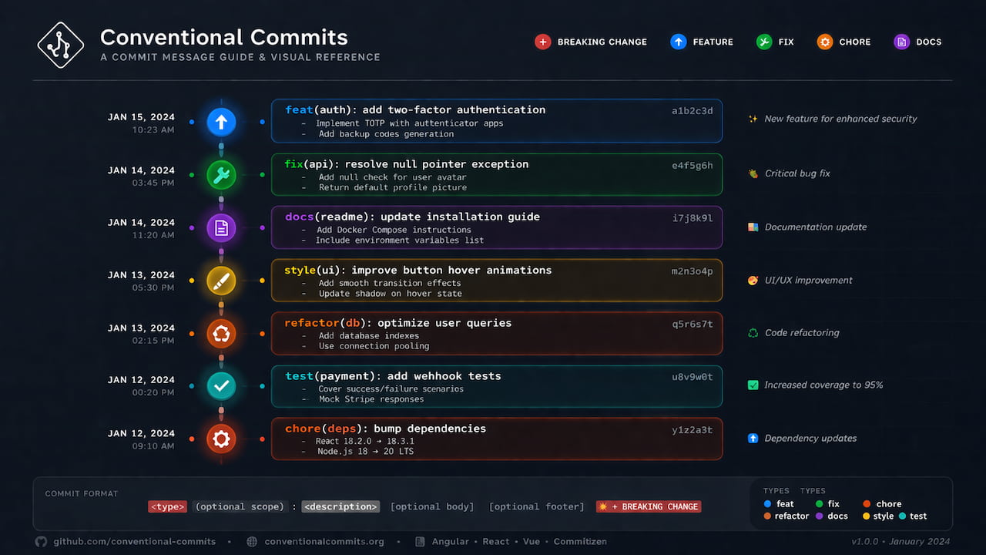The width and height of the screenshot is (986, 555).
Task: Expand the feat(auth) two-factor authentication card
Action: click(497, 120)
